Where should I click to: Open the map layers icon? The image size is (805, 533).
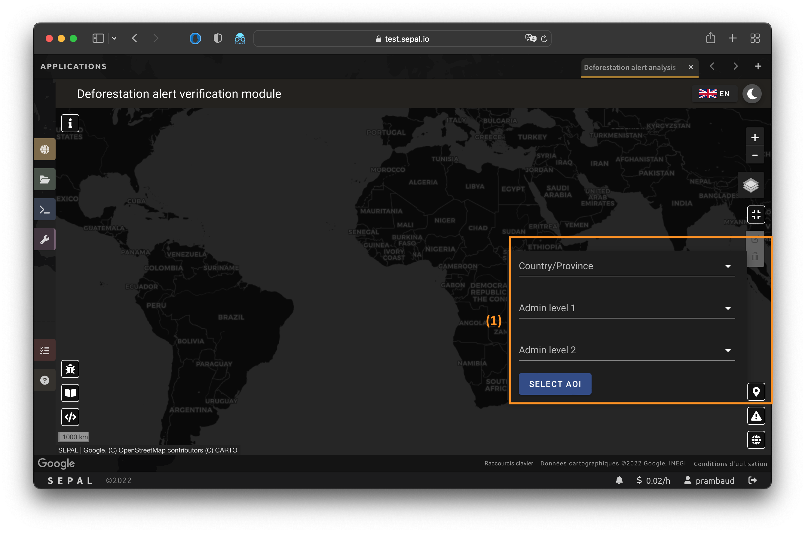click(751, 185)
